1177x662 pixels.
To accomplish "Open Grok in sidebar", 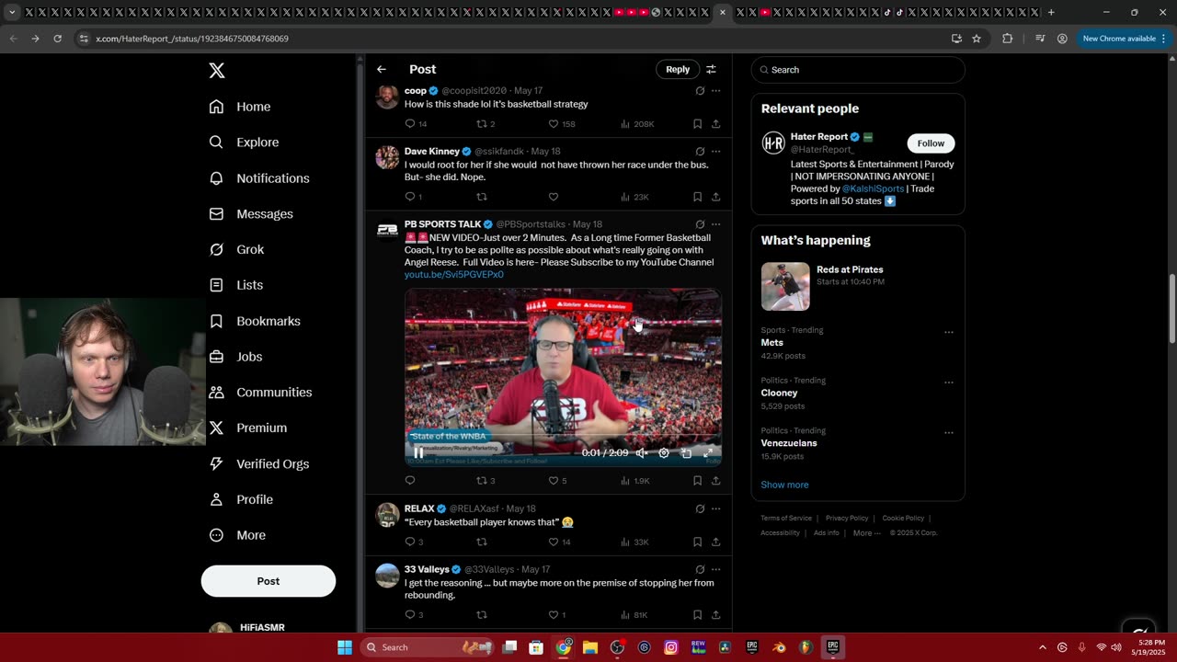I will coord(236,249).
